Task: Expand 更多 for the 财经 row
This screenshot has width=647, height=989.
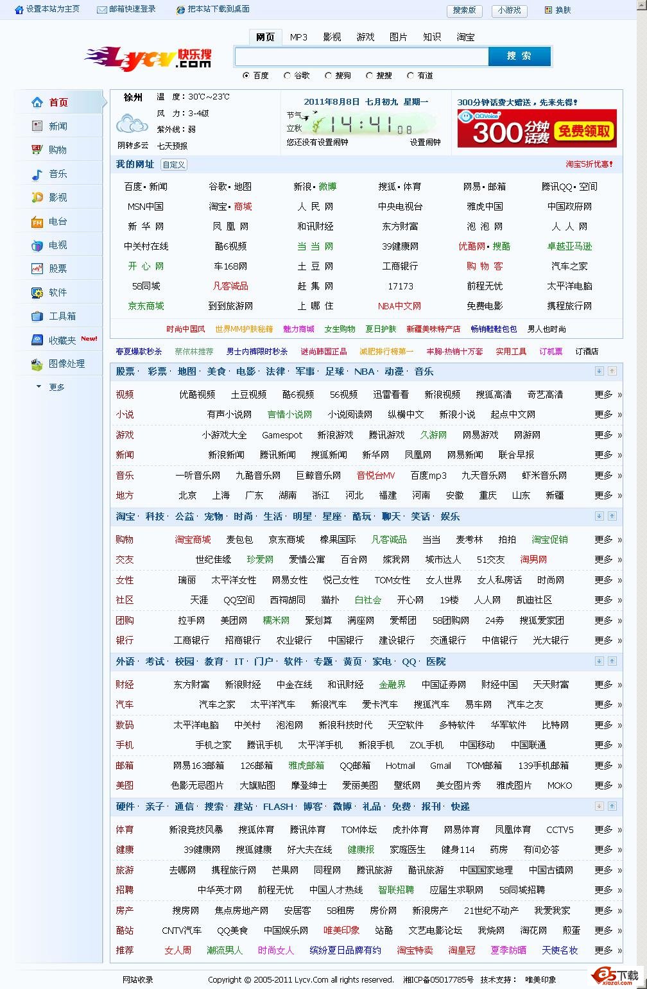Action: tap(607, 685)
